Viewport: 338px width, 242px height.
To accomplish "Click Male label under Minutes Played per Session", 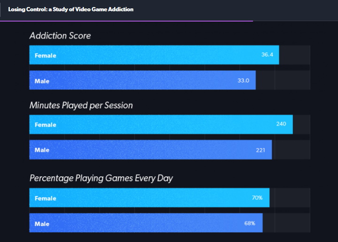I will pyautogui.click(x=42, y=150).
